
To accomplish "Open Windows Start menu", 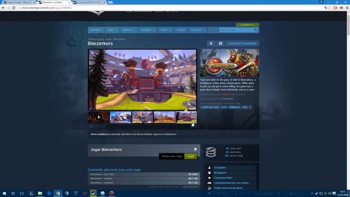I will click(x=4, y=193).
